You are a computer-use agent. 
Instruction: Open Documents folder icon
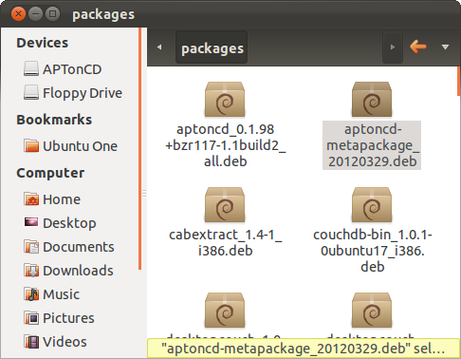point(31,247)
